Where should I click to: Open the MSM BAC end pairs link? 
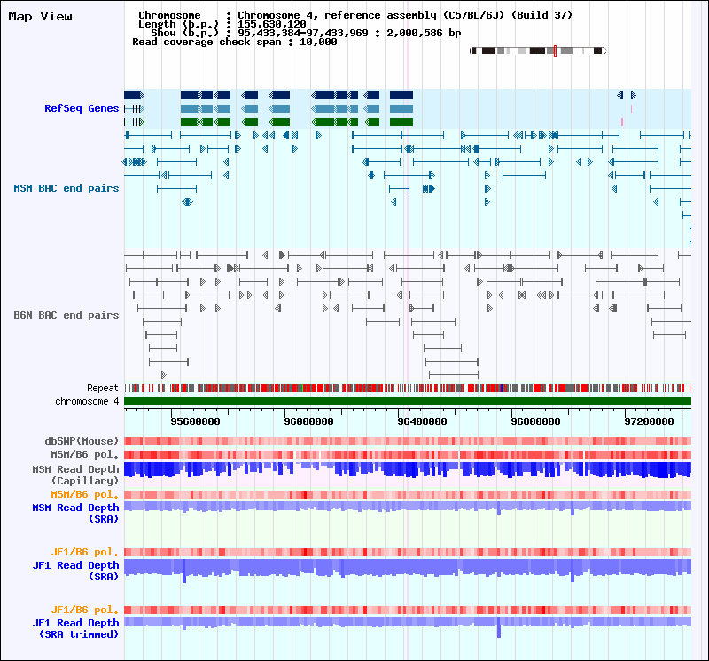pos(66,188)
